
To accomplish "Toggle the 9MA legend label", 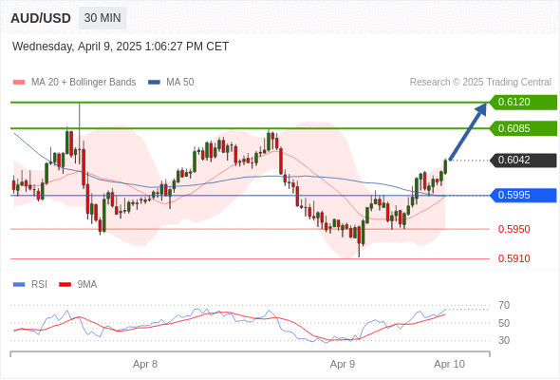I will [x=87, y=285].
